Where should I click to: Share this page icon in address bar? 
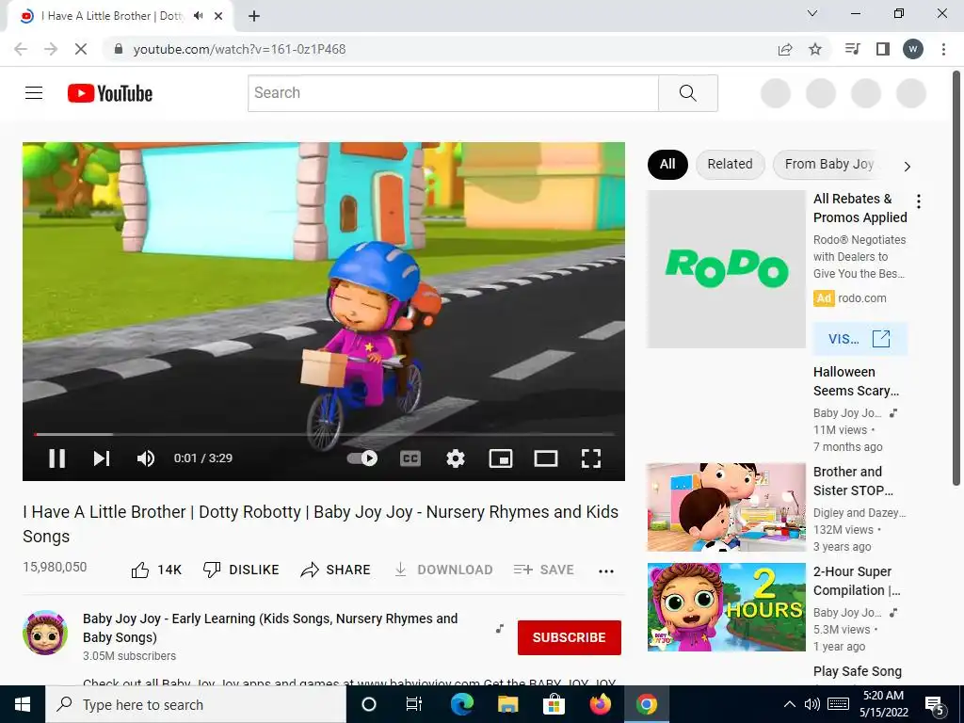[785, 49]
